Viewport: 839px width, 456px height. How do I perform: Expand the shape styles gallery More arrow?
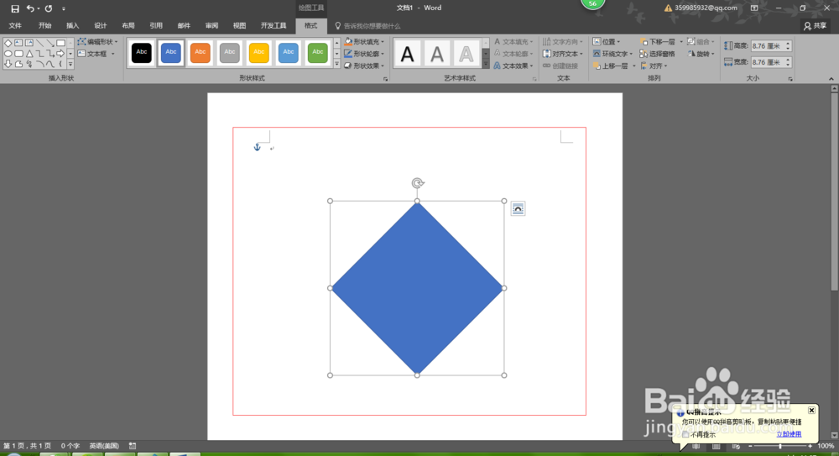click(x=337, y=65)
